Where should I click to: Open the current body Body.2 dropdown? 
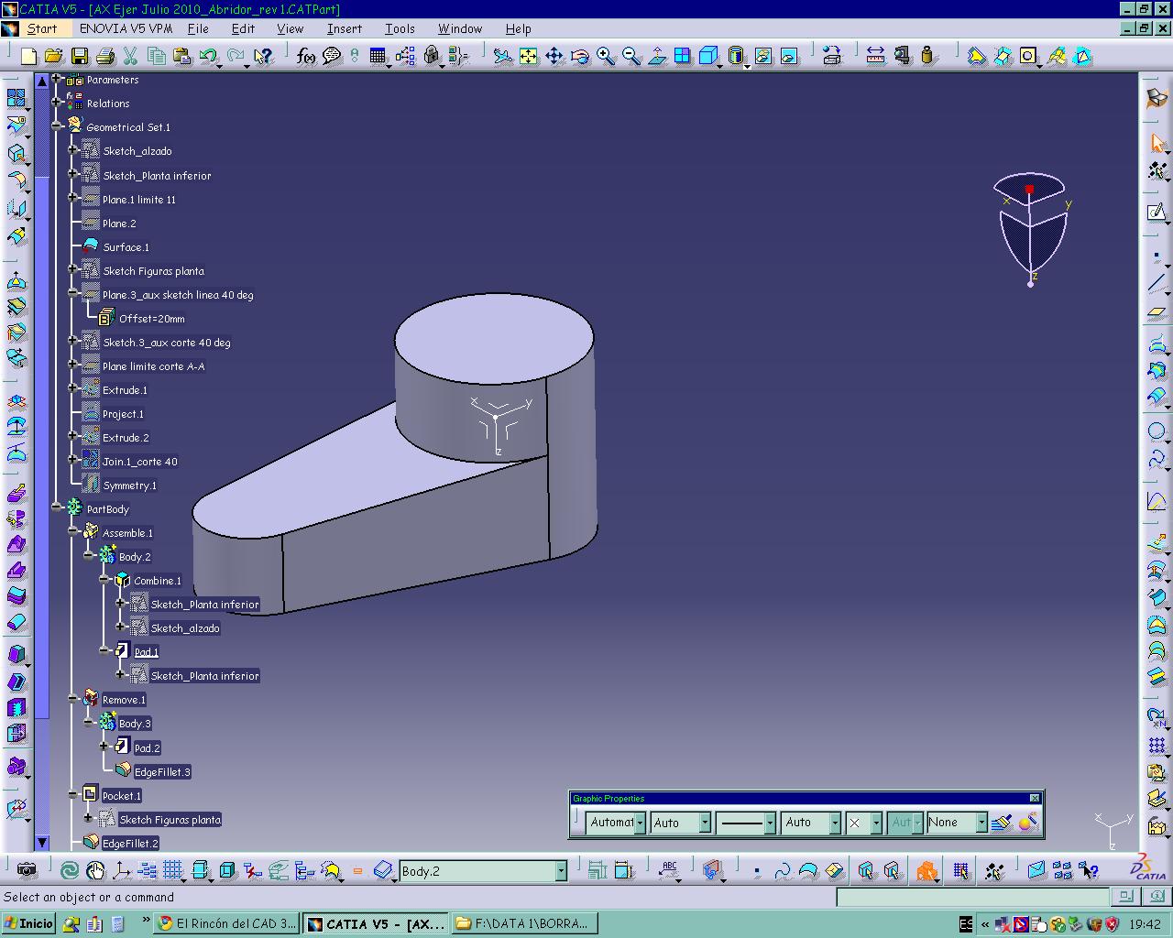click(561, 871)
